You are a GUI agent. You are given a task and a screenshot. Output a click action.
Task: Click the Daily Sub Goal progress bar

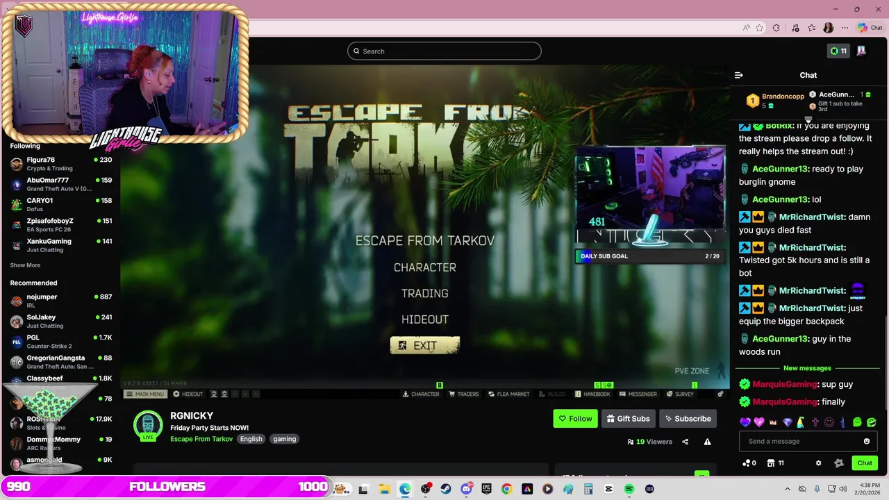tap(650, 256)
